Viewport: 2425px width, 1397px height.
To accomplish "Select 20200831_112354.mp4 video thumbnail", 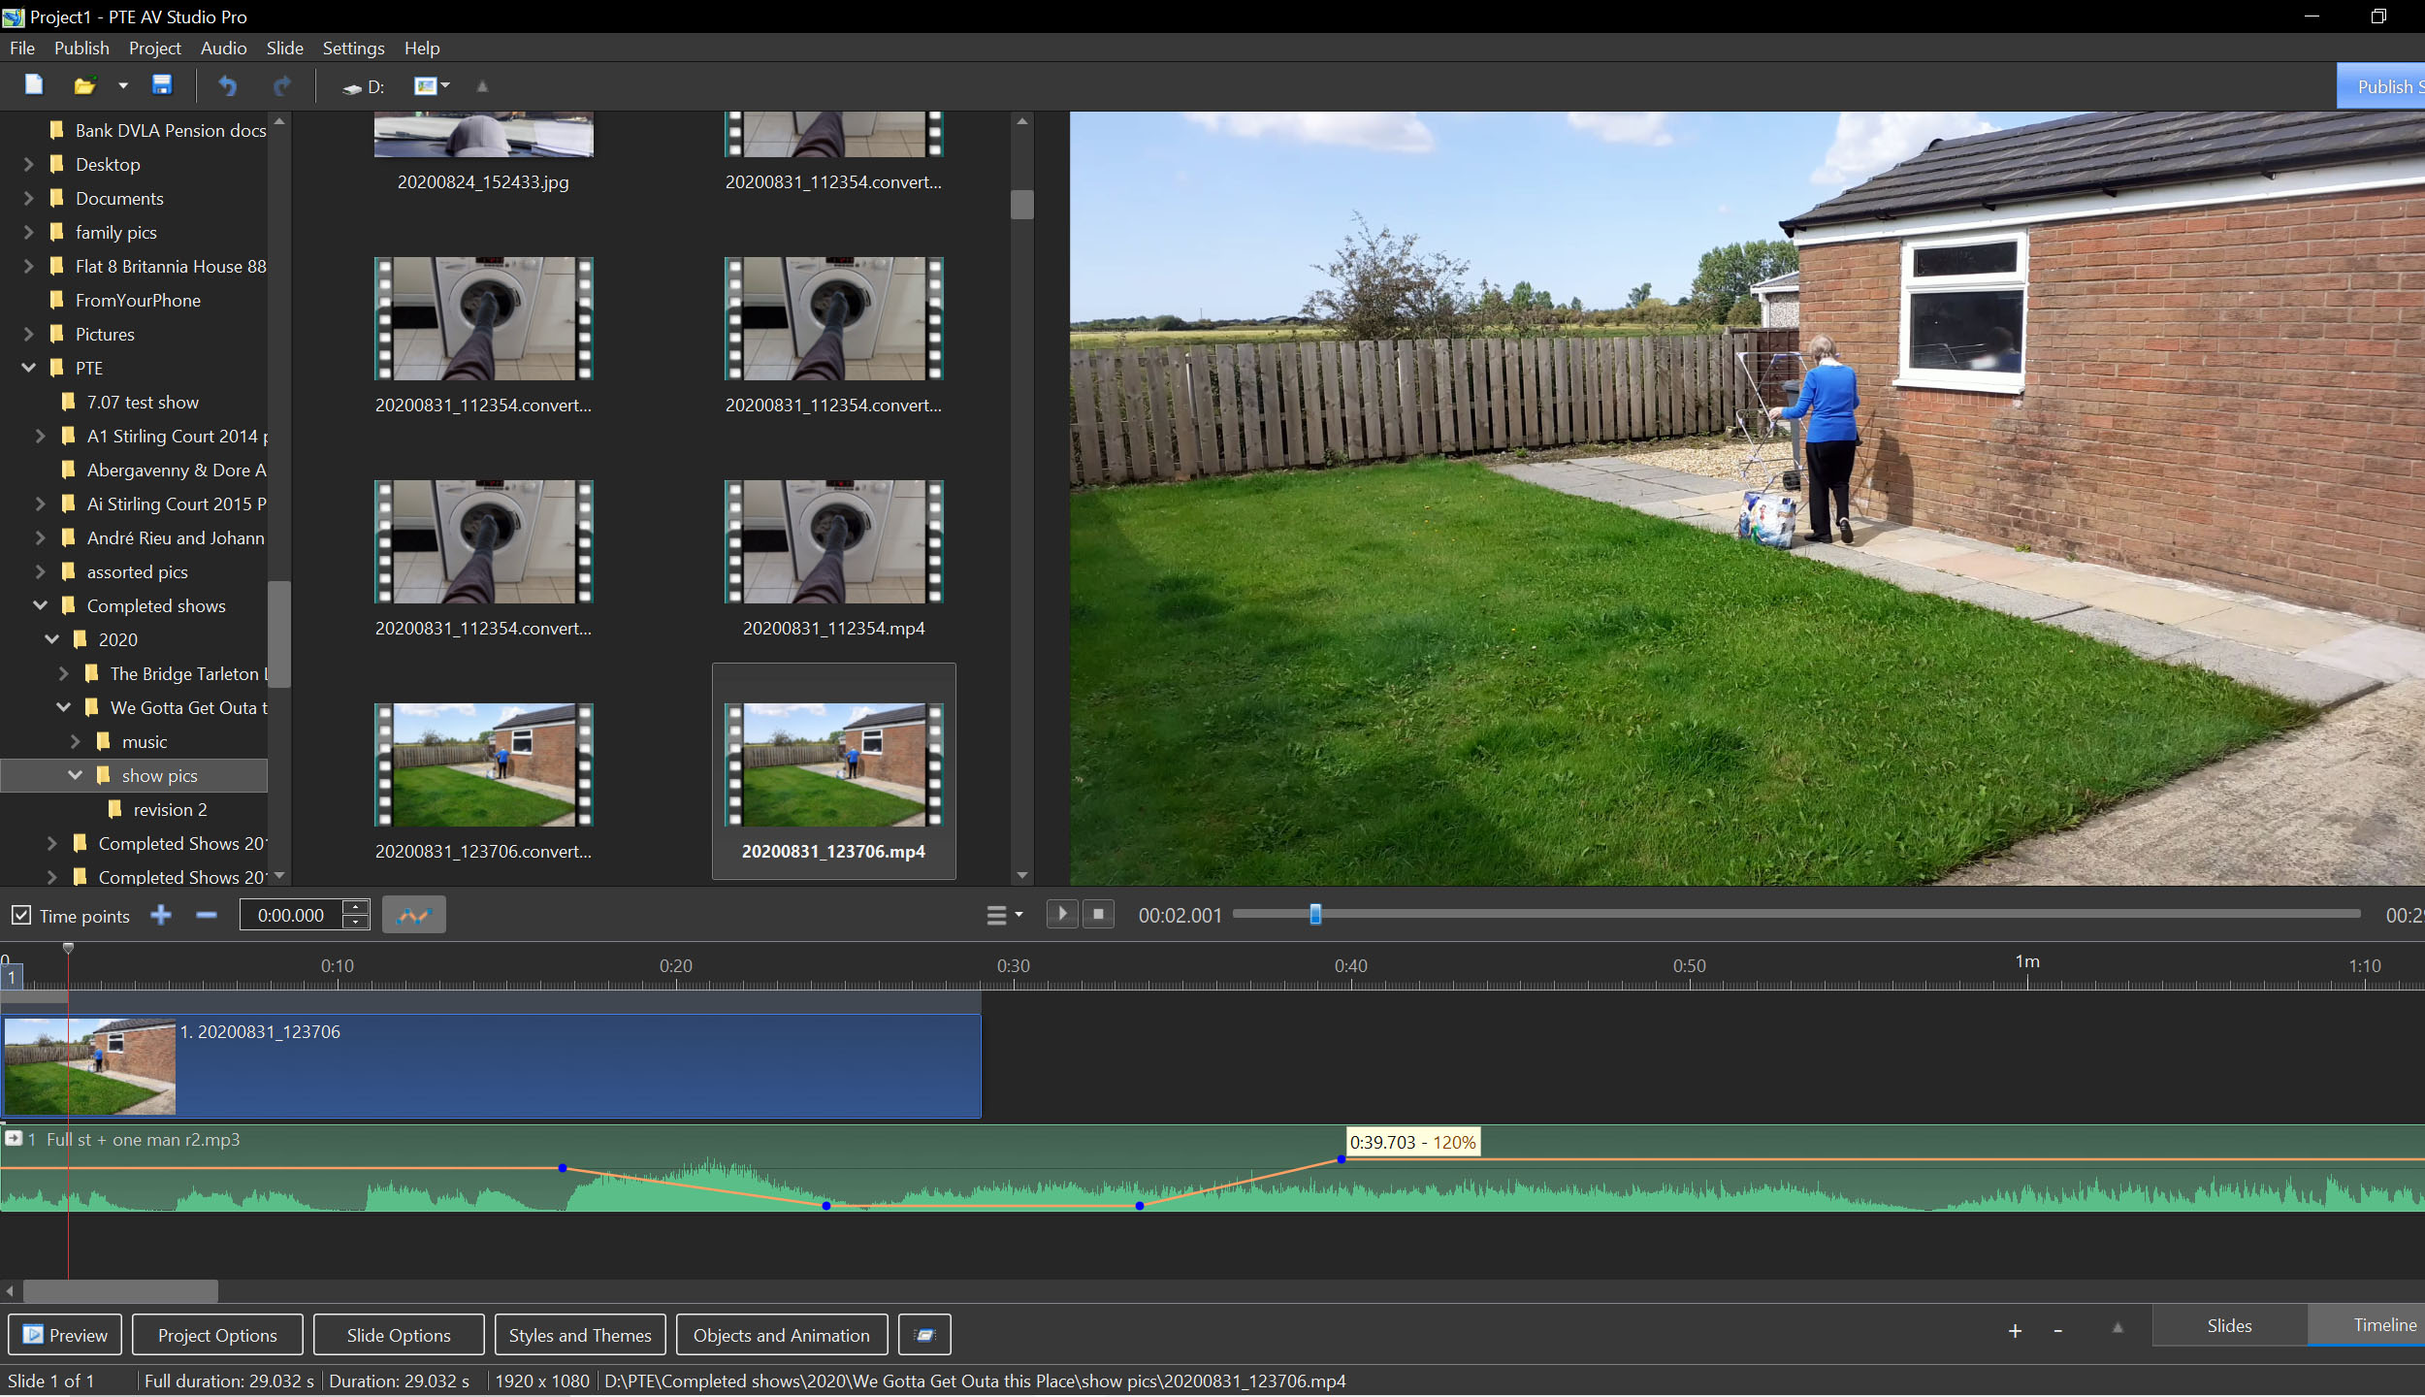I will click(833, 543).
